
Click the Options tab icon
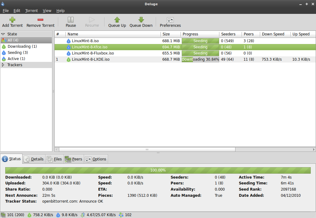coord(88,159)
